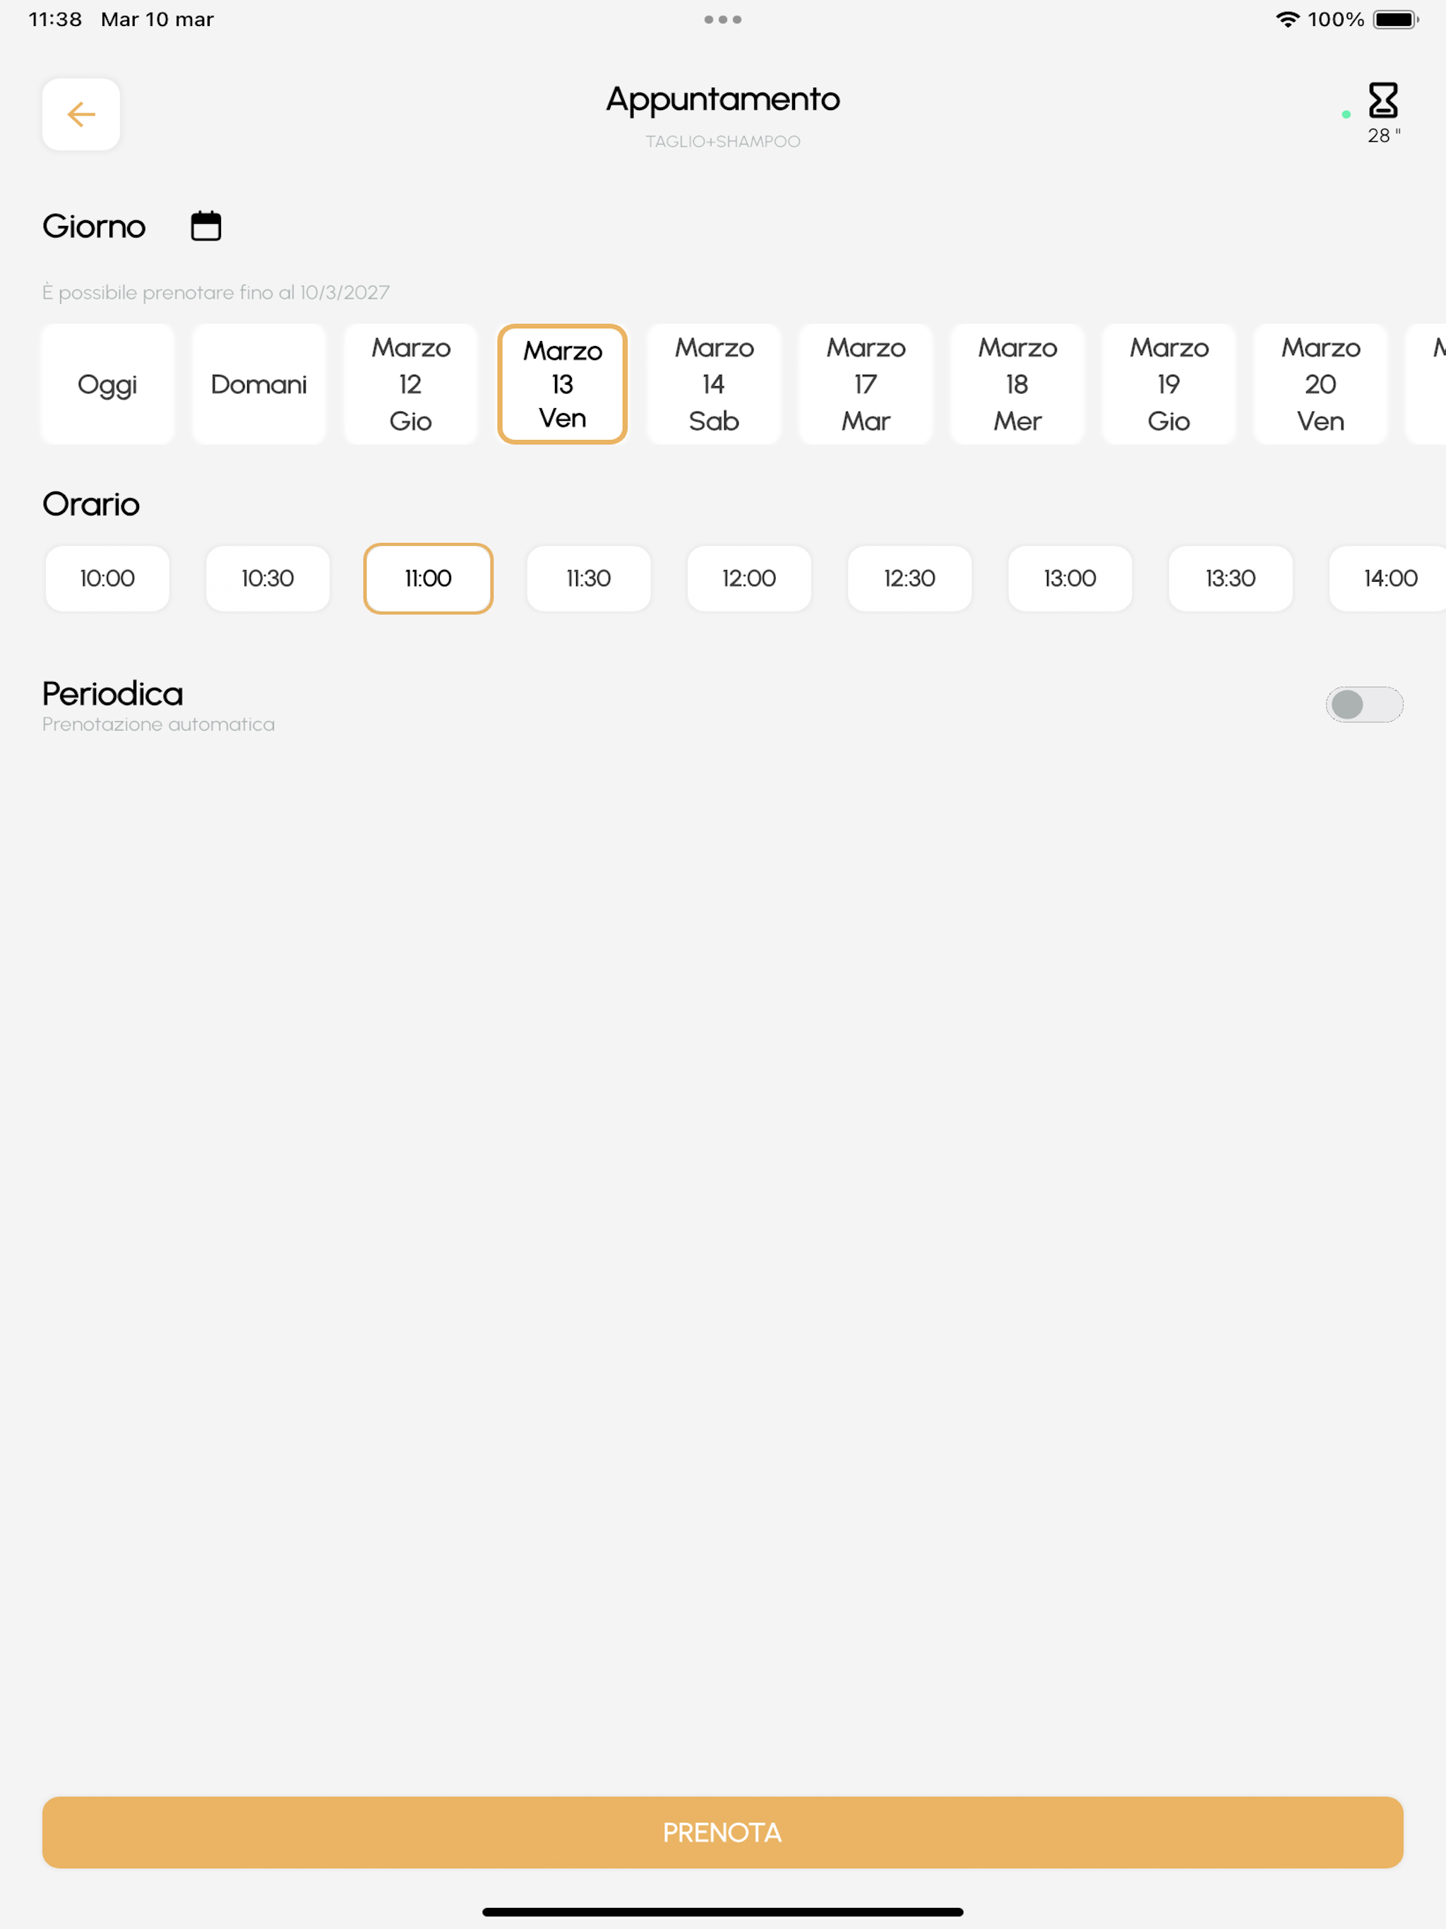Image resolution: width=1446 pixels, height=1929 pixels.
Task: Tap the Mar 10 mar status bar date
Action: pos(157,19)
